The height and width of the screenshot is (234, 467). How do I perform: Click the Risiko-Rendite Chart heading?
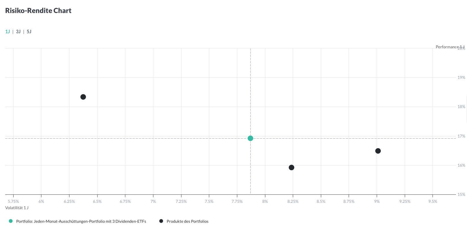38,11
